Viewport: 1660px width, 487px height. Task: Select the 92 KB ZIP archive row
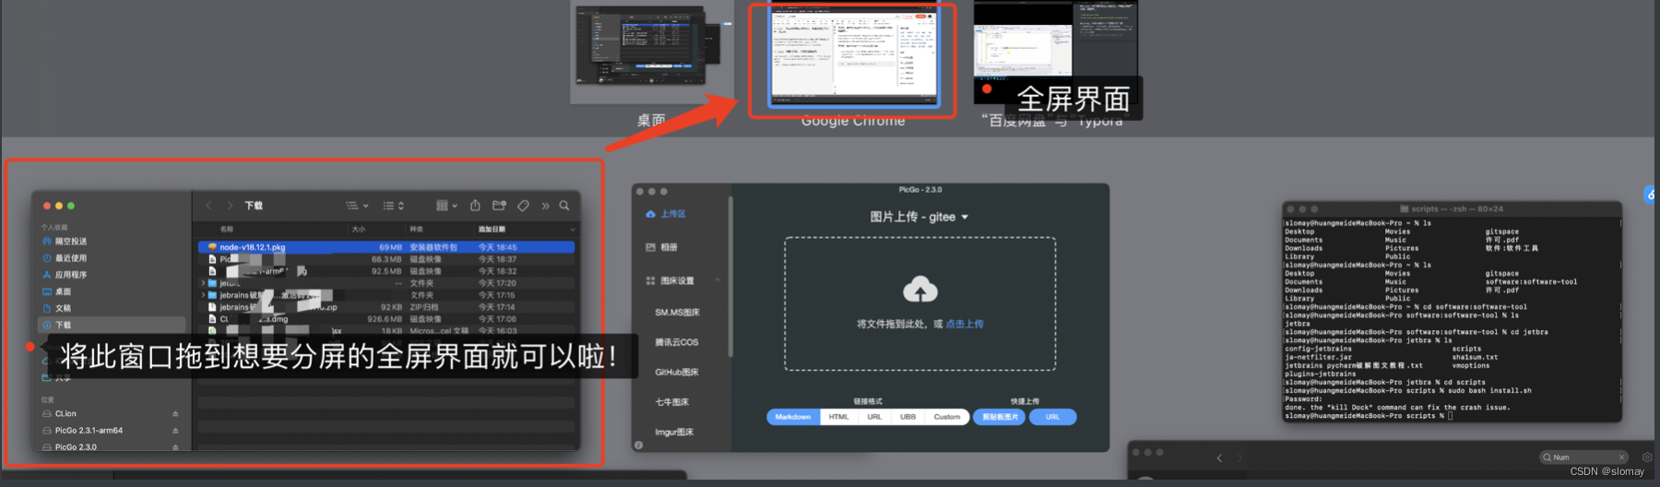(386, 307)
